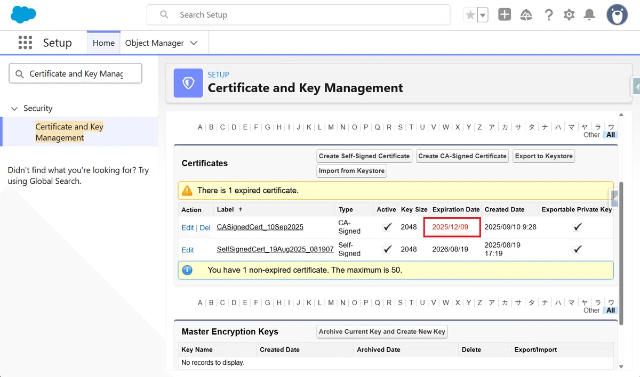This screenshot has height=377, width=640.
Task: Edit the SelfSignedCert_19Aug2025_081907 certificate
Action: click(x=188, y=250)
